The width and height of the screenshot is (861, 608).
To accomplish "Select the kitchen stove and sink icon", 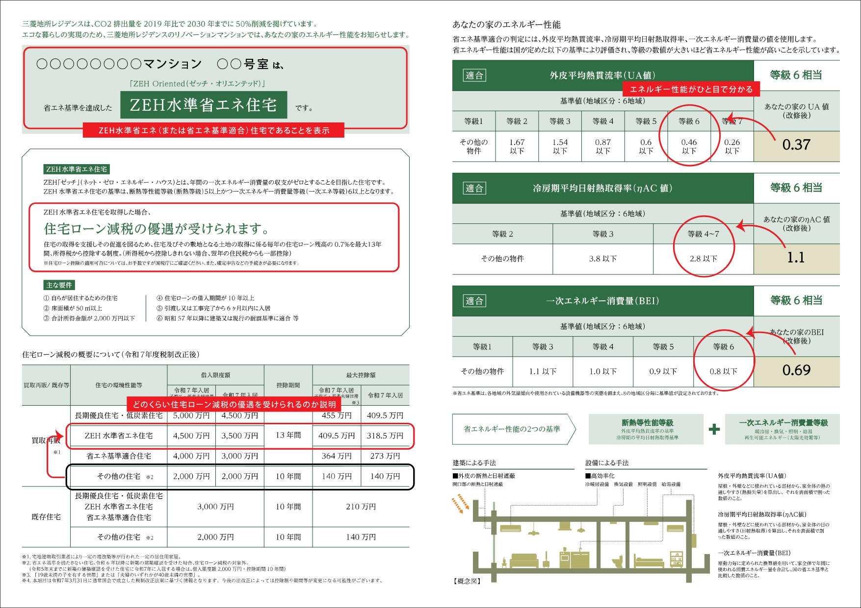I will 574,559.
